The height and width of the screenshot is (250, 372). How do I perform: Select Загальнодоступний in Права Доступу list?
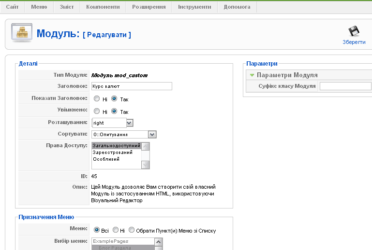point(116,146)
